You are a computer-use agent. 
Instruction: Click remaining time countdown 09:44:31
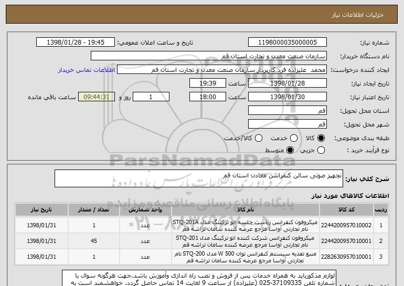97,97
